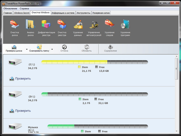
Task: Open the Анализ диска tool
Action: tap(30, 28)
